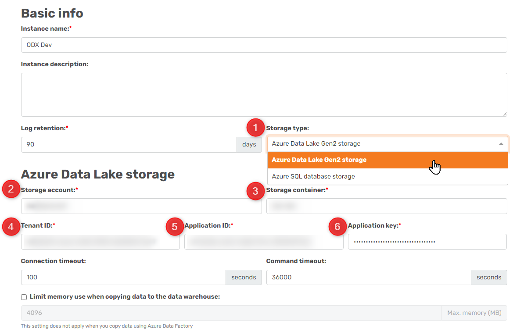
Task: Click the 'Max. memory (MB)' unit label
Action: click(474, 313)
